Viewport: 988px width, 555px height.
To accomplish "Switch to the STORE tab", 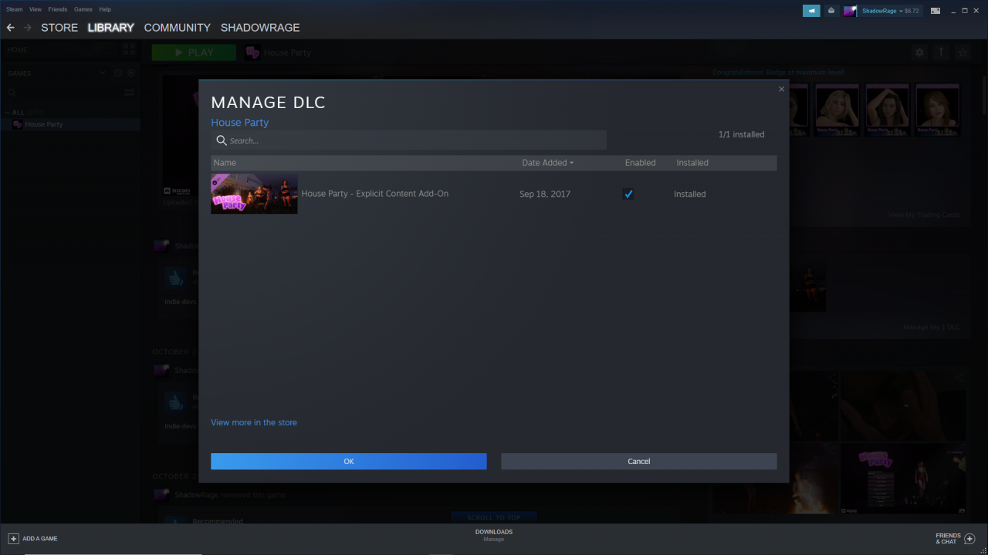I will (59, 28).
